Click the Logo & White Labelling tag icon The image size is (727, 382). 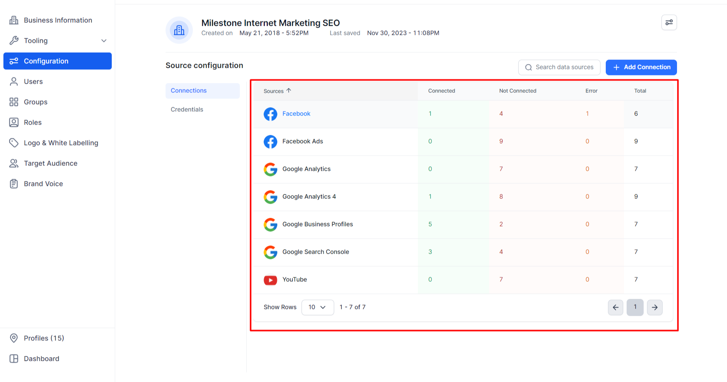click(14, 143)
